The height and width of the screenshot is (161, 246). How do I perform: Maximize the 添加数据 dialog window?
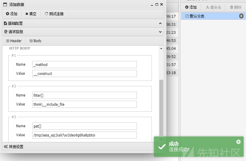[x=157, y=4]
